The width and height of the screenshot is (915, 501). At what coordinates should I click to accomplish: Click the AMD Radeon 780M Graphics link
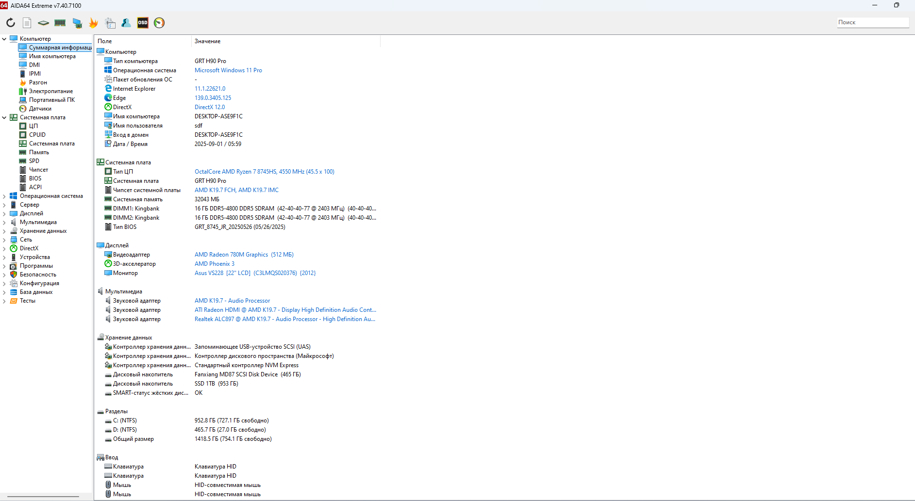coord(244,255)
